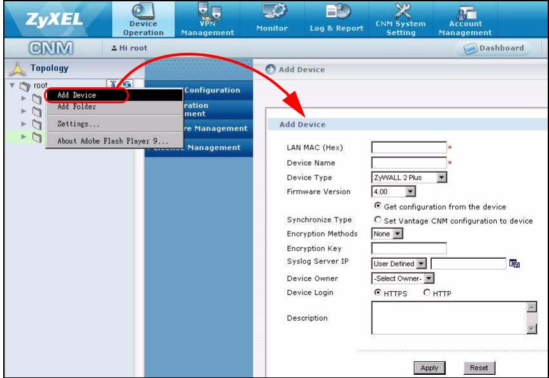The width and height of the screenshot is (549, 378).
Task: Focus the Device Name field
Action: coord(409,163)
